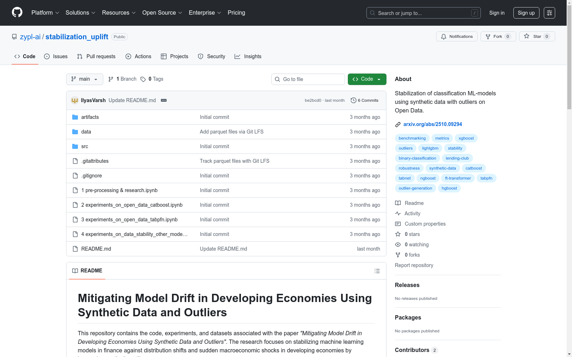Screen dimensions: 572x357
Task: Select the tabpfn topic tag
Action: [x=486, y=178]
